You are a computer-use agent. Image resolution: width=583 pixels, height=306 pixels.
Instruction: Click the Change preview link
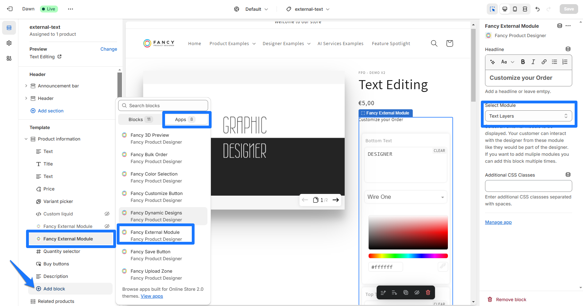point(109,49)
